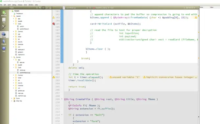
Task: Toggle the breakpoint on line 185
Action: (x=54, y=24)
